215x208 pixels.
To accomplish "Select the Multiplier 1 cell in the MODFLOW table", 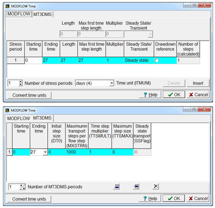I will click(x=115, y=60).
